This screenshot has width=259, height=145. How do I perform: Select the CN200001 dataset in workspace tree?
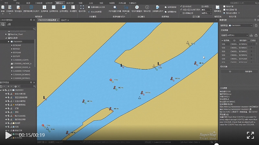18,41
